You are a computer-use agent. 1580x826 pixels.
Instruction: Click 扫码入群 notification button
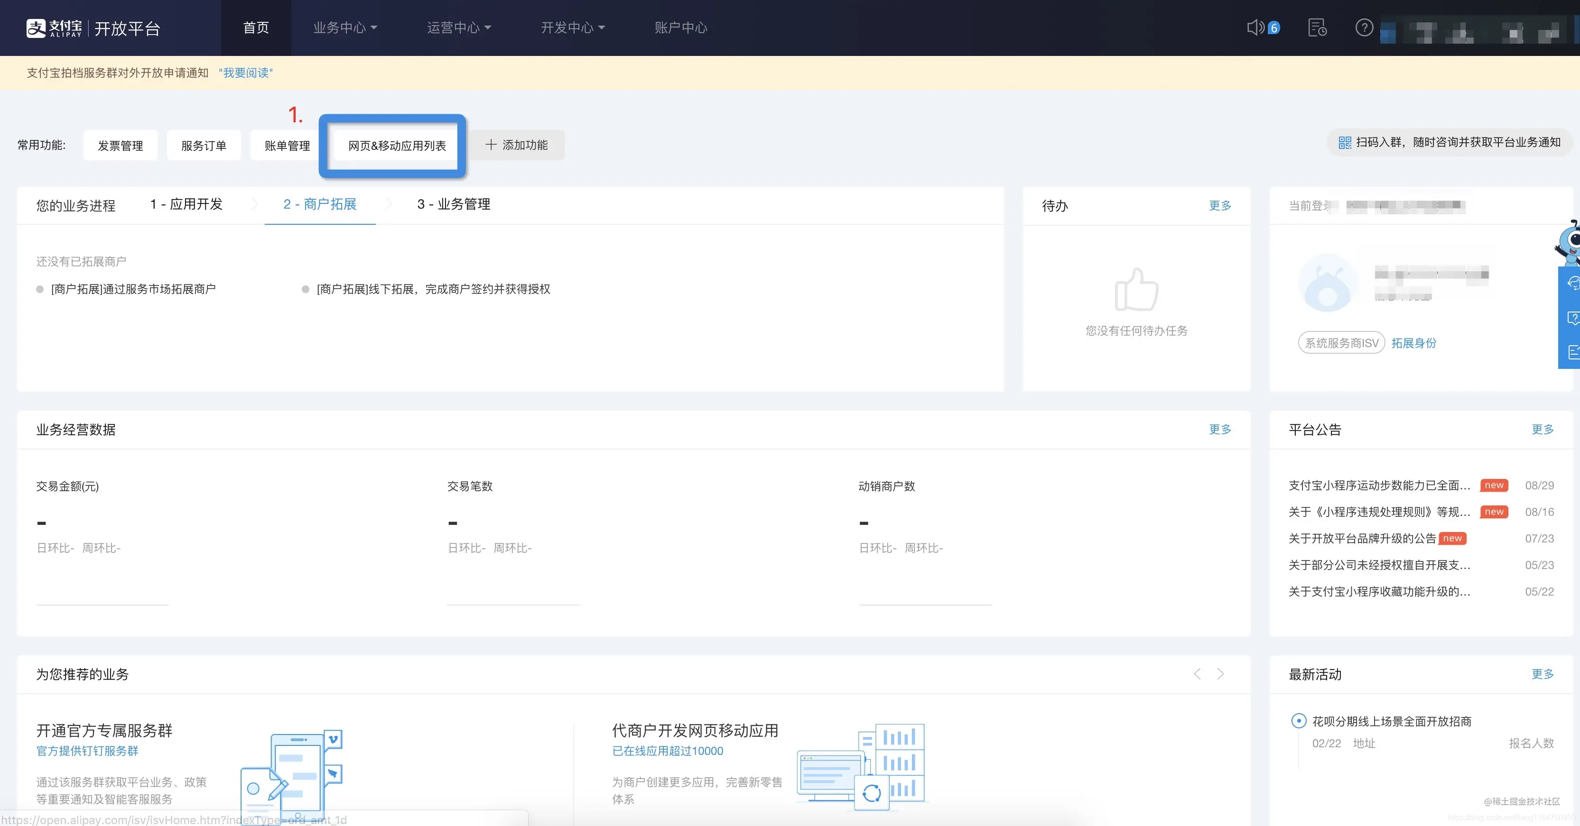tap(1449, 142)
